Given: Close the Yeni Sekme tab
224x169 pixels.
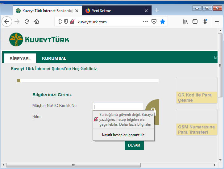Looking at the screenshot, I should (x=146, y=11).
